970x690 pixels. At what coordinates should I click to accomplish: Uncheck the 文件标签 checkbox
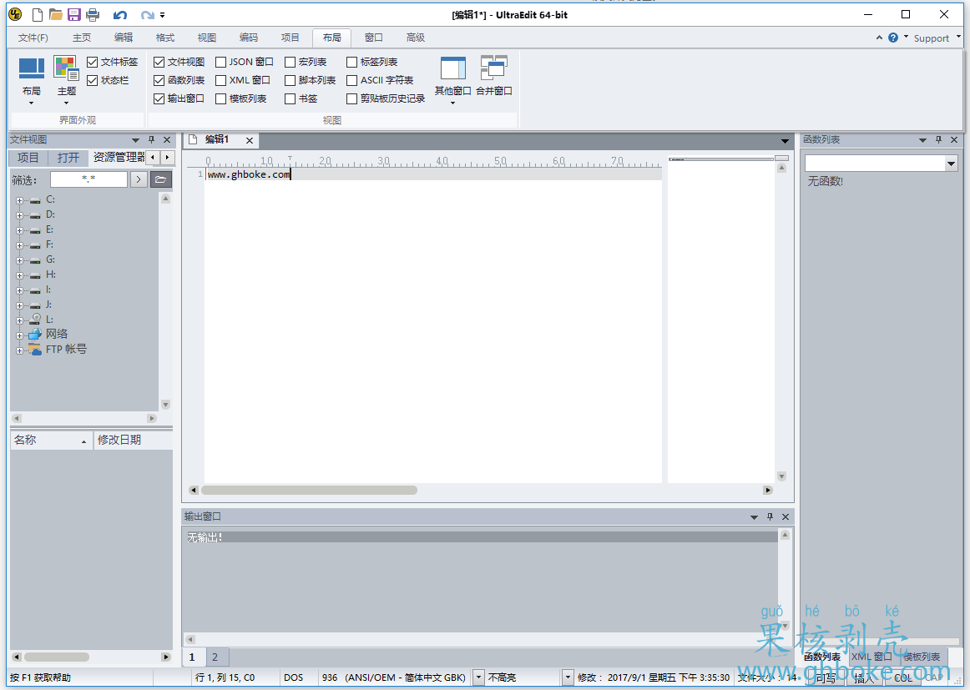click(92, 62)
